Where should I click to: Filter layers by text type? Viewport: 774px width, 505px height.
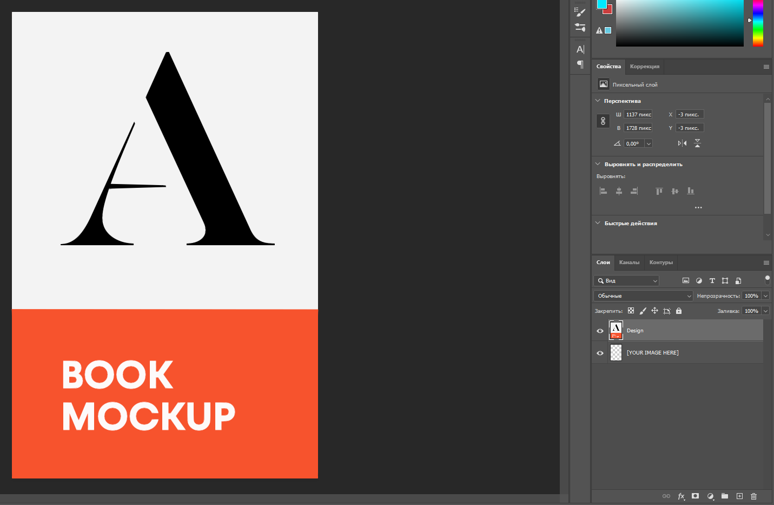[x=712, y=281]
